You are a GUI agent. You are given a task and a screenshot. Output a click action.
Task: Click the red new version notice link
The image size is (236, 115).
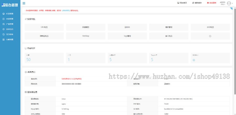(x=72, y=79)
